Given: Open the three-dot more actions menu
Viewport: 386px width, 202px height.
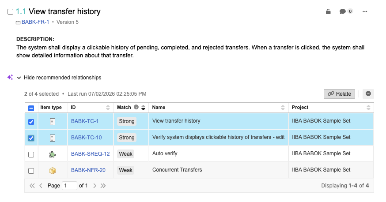Looking at the screenshot, I should (x=365, y=11).
